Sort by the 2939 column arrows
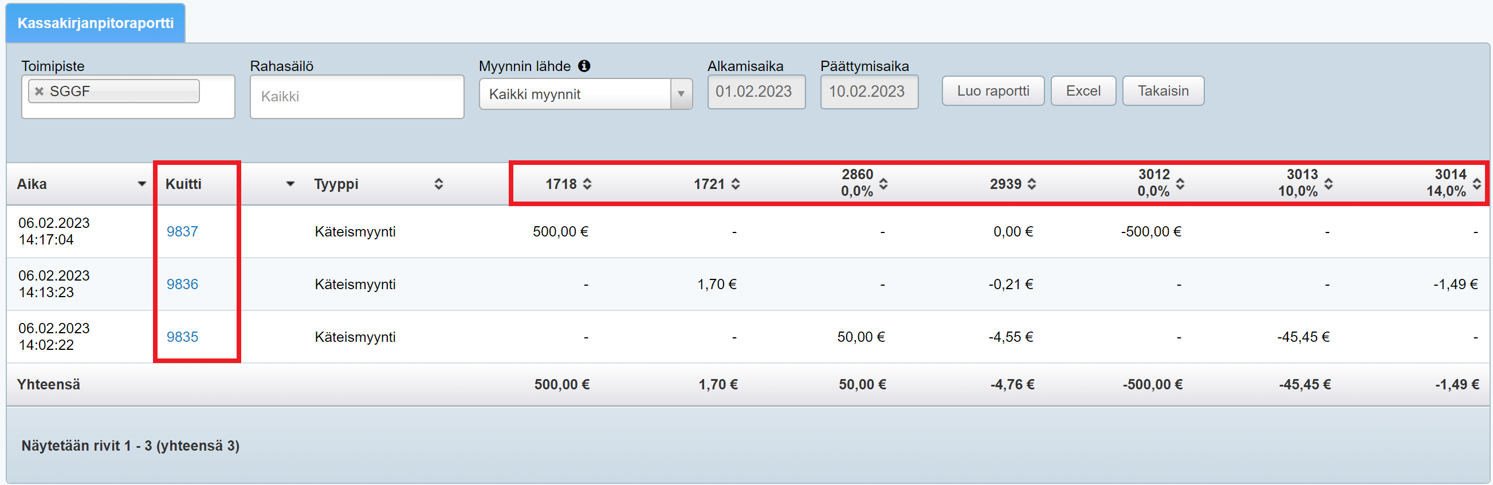The image size is (1493, 485). pyautogui.click(x=1032, y=184)
